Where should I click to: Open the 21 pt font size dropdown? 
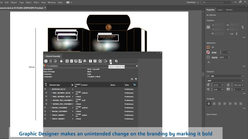(222, 85)
